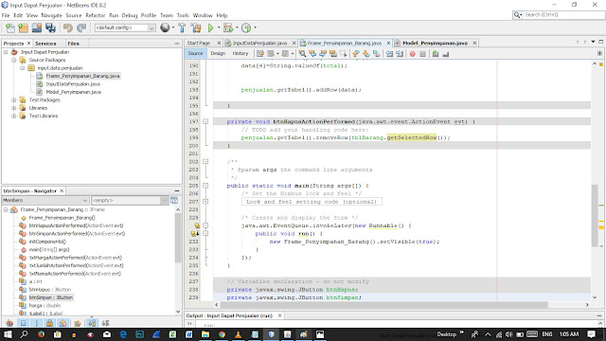Click the Open Project toolbar icon
This screenshot has height=341, width=606.
[37, 27]
